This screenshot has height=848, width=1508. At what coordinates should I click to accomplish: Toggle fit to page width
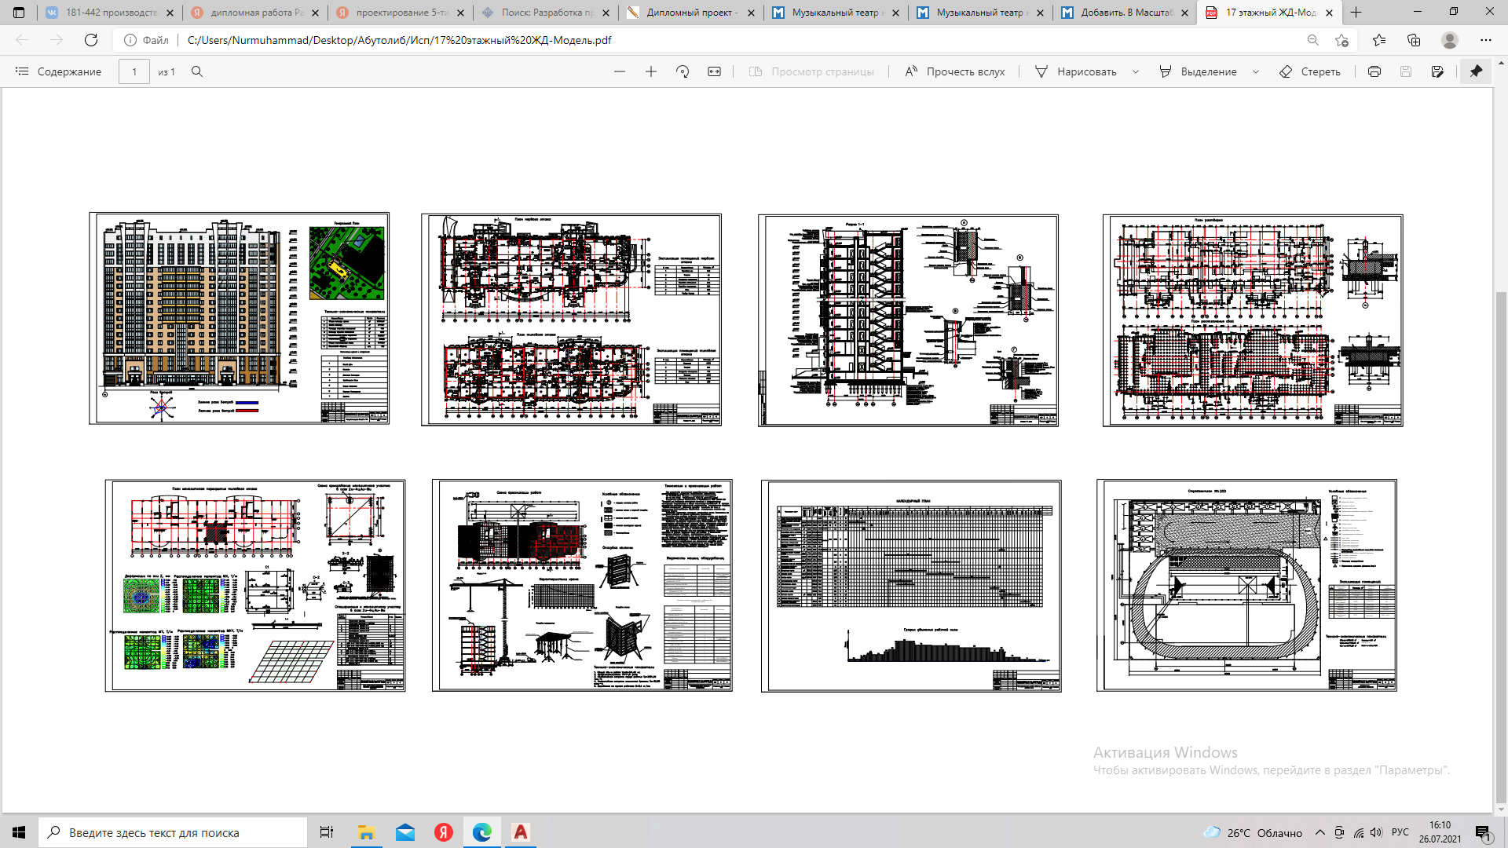point(714,71)
